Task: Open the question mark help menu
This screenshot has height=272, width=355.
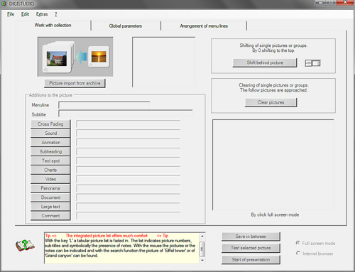Action: pos(56,14)
